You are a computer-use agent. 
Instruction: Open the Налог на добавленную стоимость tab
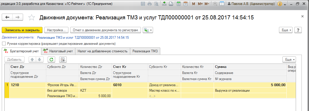(103, 51)
